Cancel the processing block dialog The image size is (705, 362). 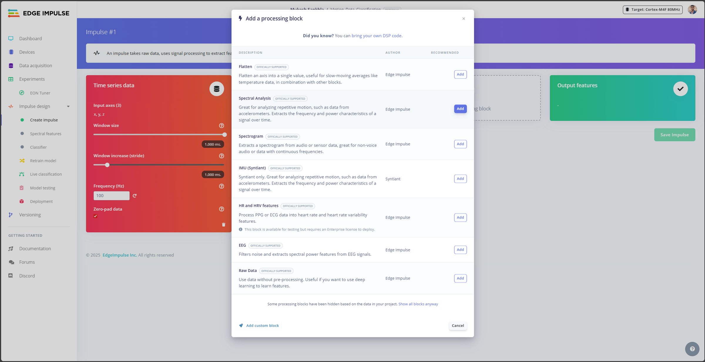coord(458,326)
